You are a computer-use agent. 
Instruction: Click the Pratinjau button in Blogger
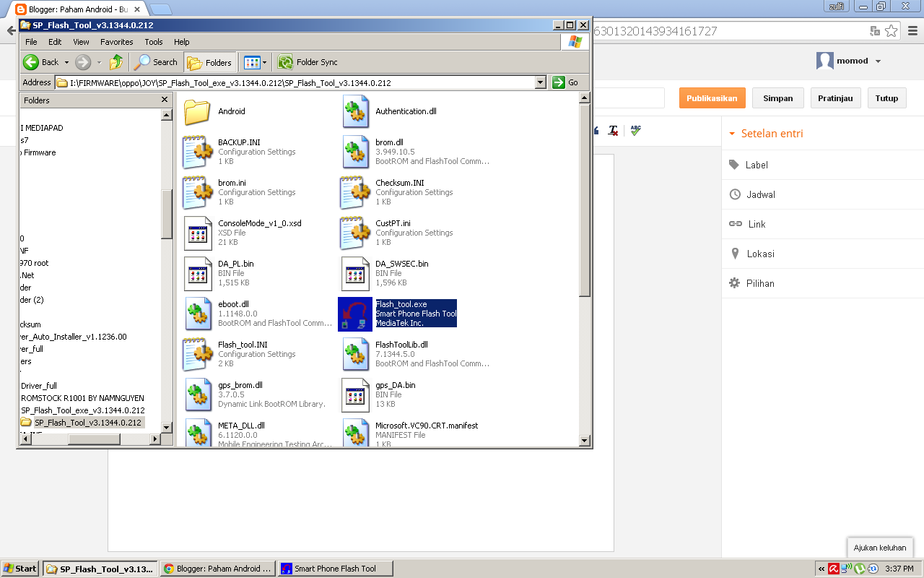(x=835, y=98)
